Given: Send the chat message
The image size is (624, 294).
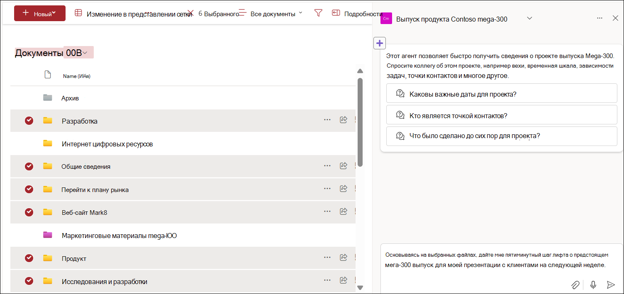Looking at the screenshot, I should click(611, 284).
